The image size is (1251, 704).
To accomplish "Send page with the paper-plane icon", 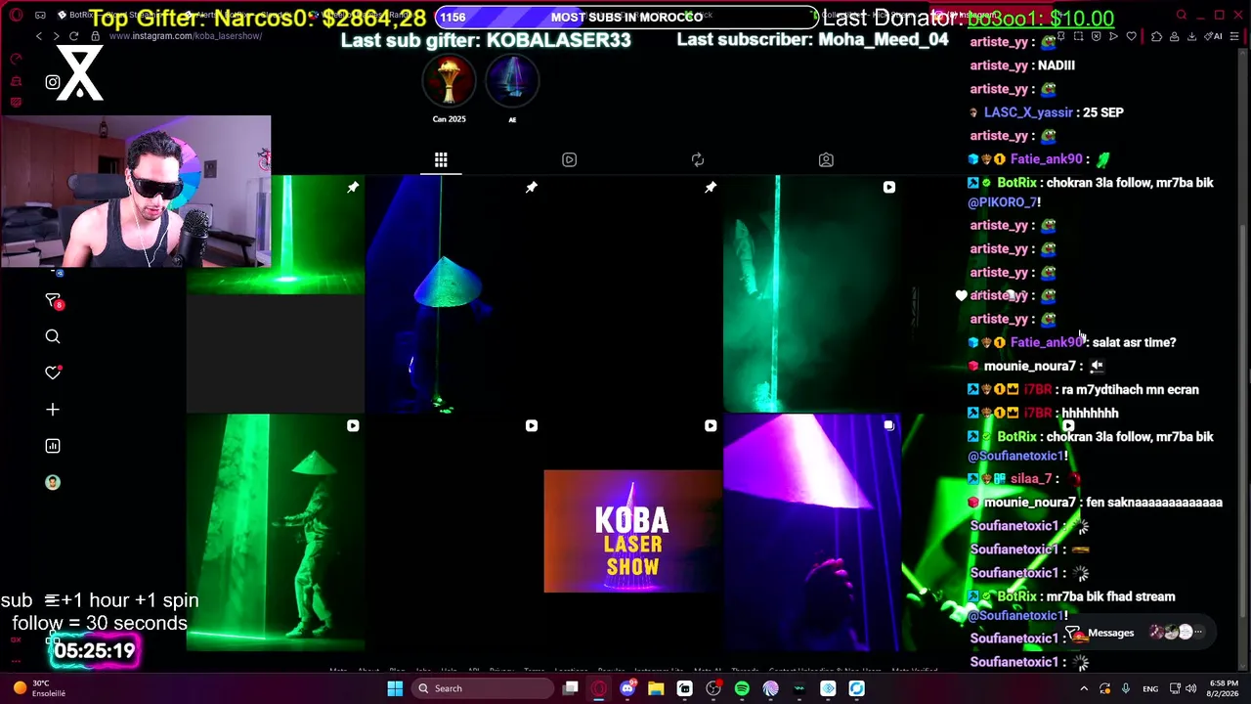I will (x=1113, y=36).
